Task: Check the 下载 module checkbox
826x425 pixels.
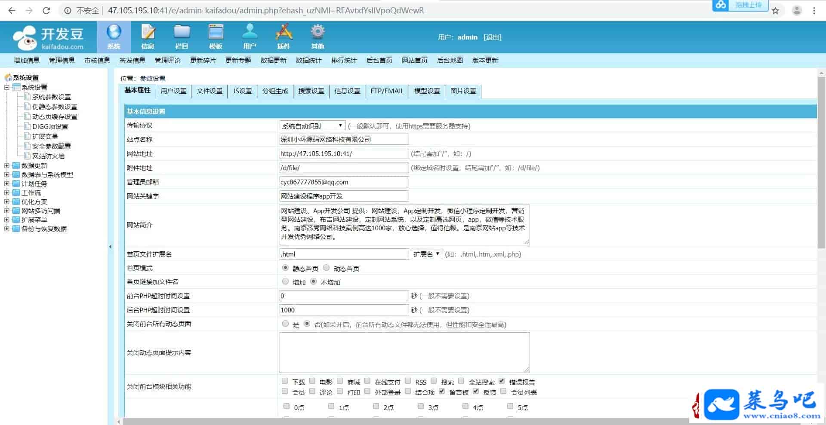Action: tap(285, 381)
